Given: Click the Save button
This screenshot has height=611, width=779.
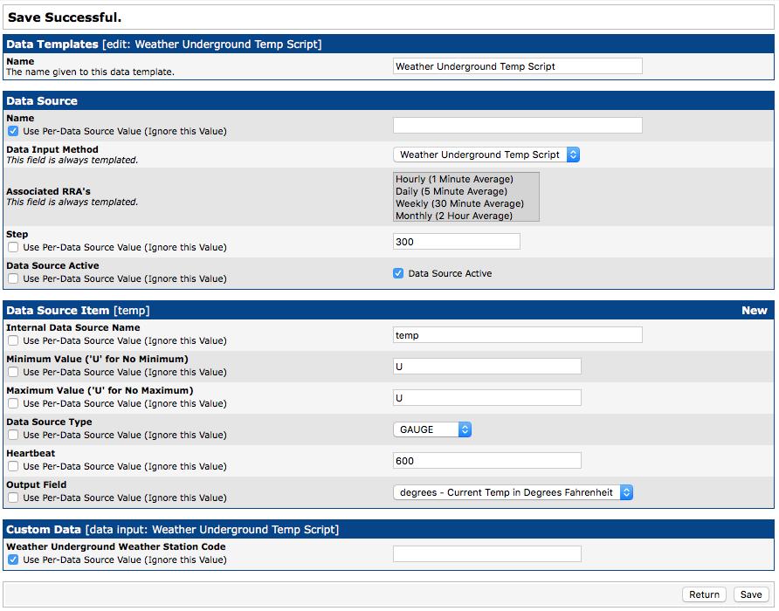Looking at the screenshot, I should pos(751,594).
